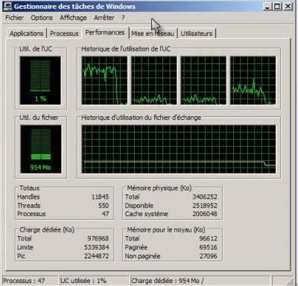298x286 pixels.
Task: Switch to the Utilisateurs tab
Action: [x=197, y=34]
